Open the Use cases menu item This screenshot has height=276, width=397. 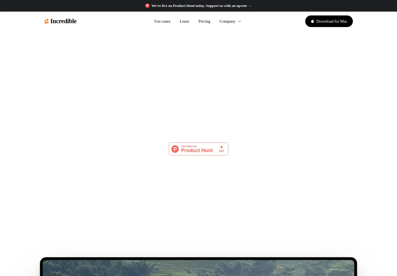pyautogui.click(x=162, y=21)
